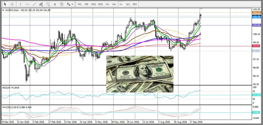
Task: Switch to W1 weekly timeframe
Action: 128,4
